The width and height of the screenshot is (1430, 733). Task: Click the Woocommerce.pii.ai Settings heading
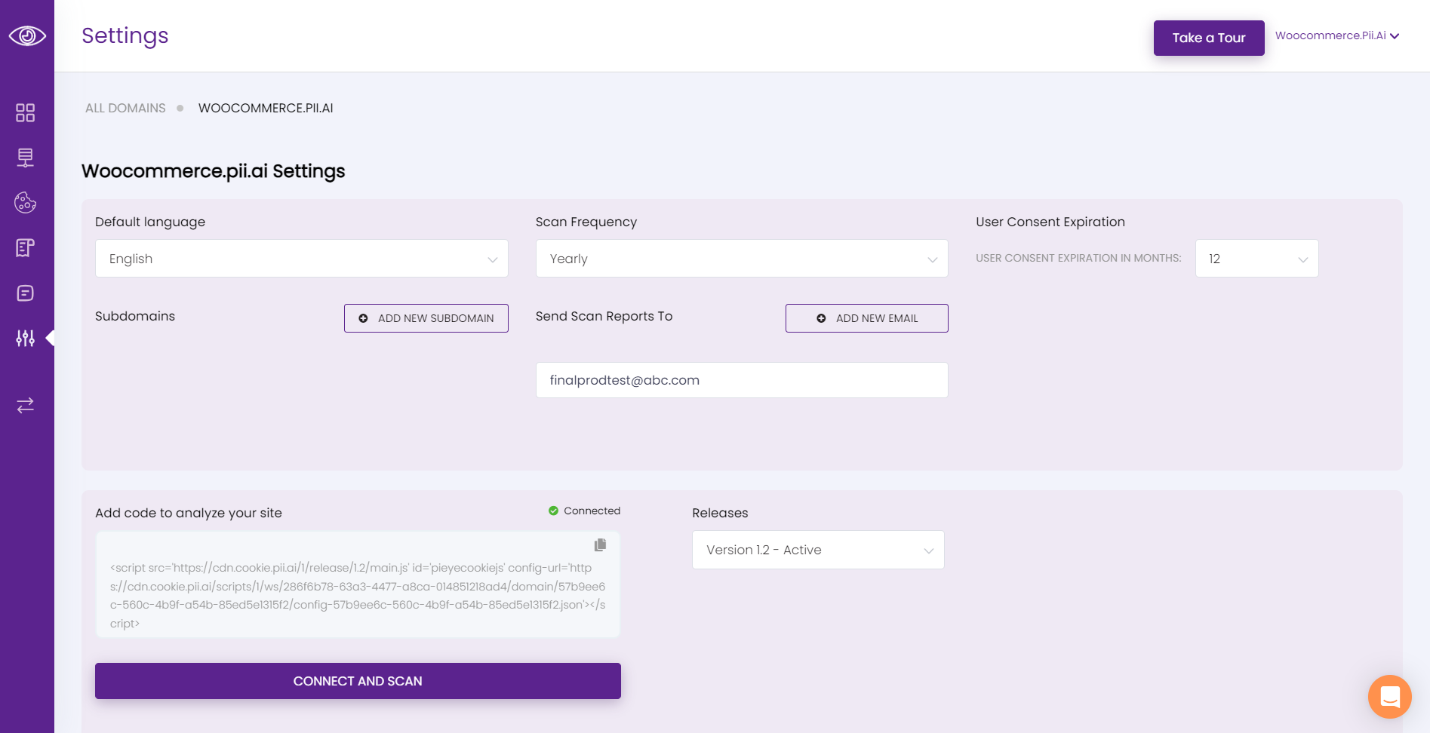(x=214, y=171)
